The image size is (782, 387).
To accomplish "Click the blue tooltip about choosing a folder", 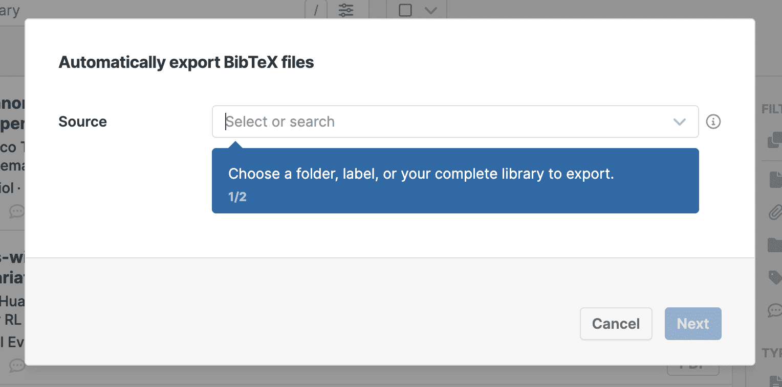I will tap(455, 181).
